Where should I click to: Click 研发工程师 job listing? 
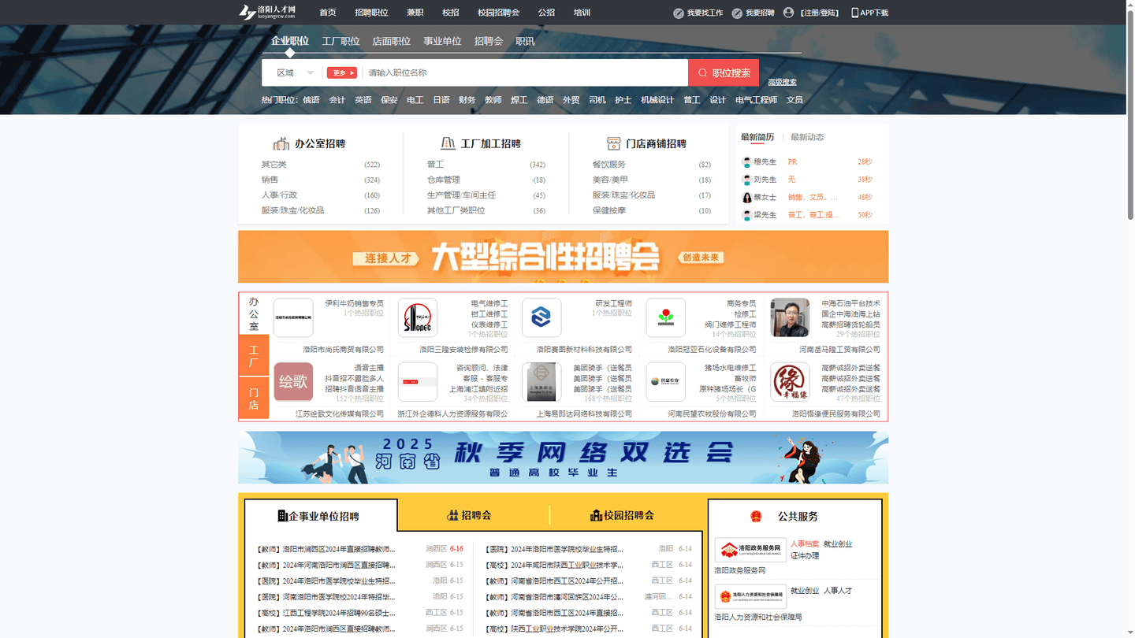tap(613, 303)
